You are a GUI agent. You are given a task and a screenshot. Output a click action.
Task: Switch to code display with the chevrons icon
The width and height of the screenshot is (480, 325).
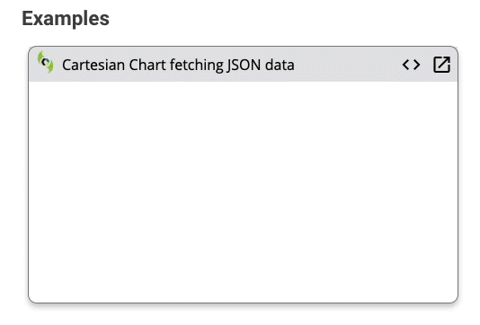[x=411, y=65]
